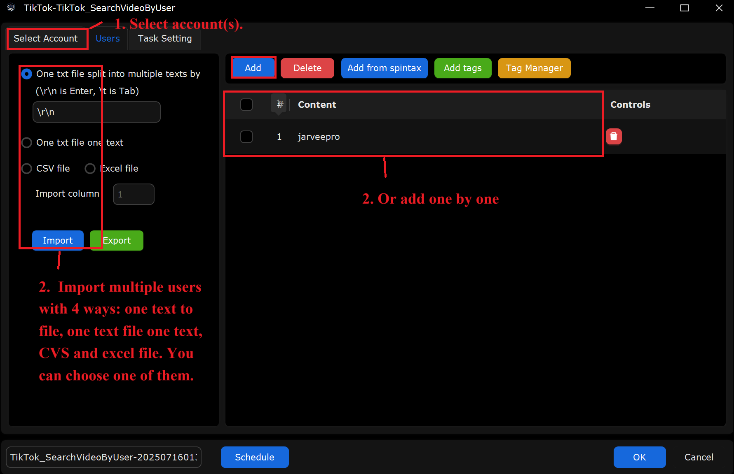Tick the select-all checkbox in table header
The width and height of the screenshot is (734, 474).
[246, 105]
